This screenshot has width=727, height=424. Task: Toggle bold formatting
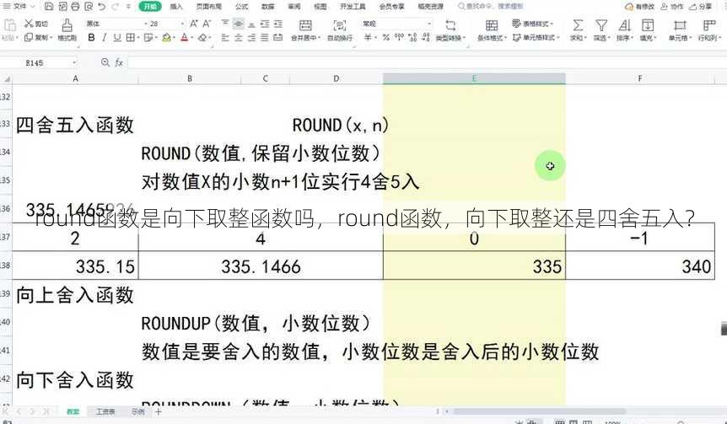(91, 38)
